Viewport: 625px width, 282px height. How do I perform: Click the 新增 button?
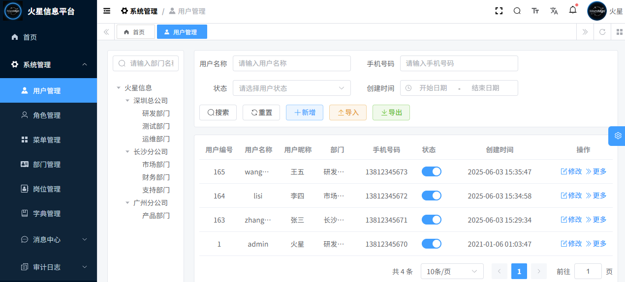(x=305, y=113)
